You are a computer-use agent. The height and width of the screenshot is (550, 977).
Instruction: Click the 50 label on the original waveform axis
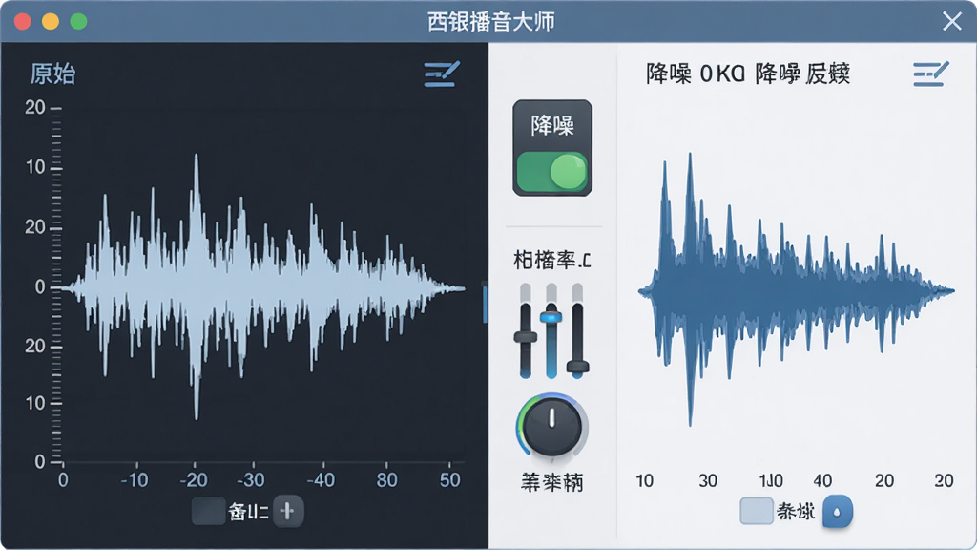click(450, 480)
